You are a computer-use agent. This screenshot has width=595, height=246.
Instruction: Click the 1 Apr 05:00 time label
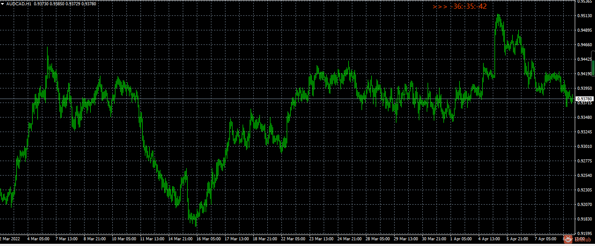[461, 239]
